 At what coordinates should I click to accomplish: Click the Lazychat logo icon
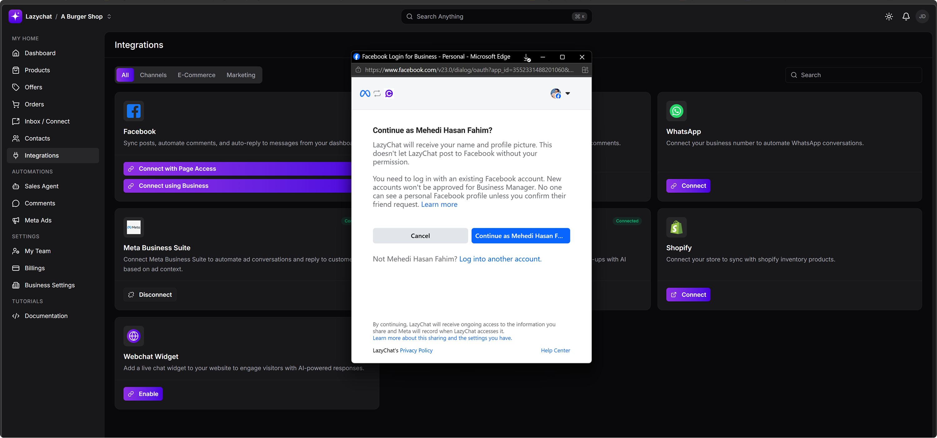tap(15, 16)
